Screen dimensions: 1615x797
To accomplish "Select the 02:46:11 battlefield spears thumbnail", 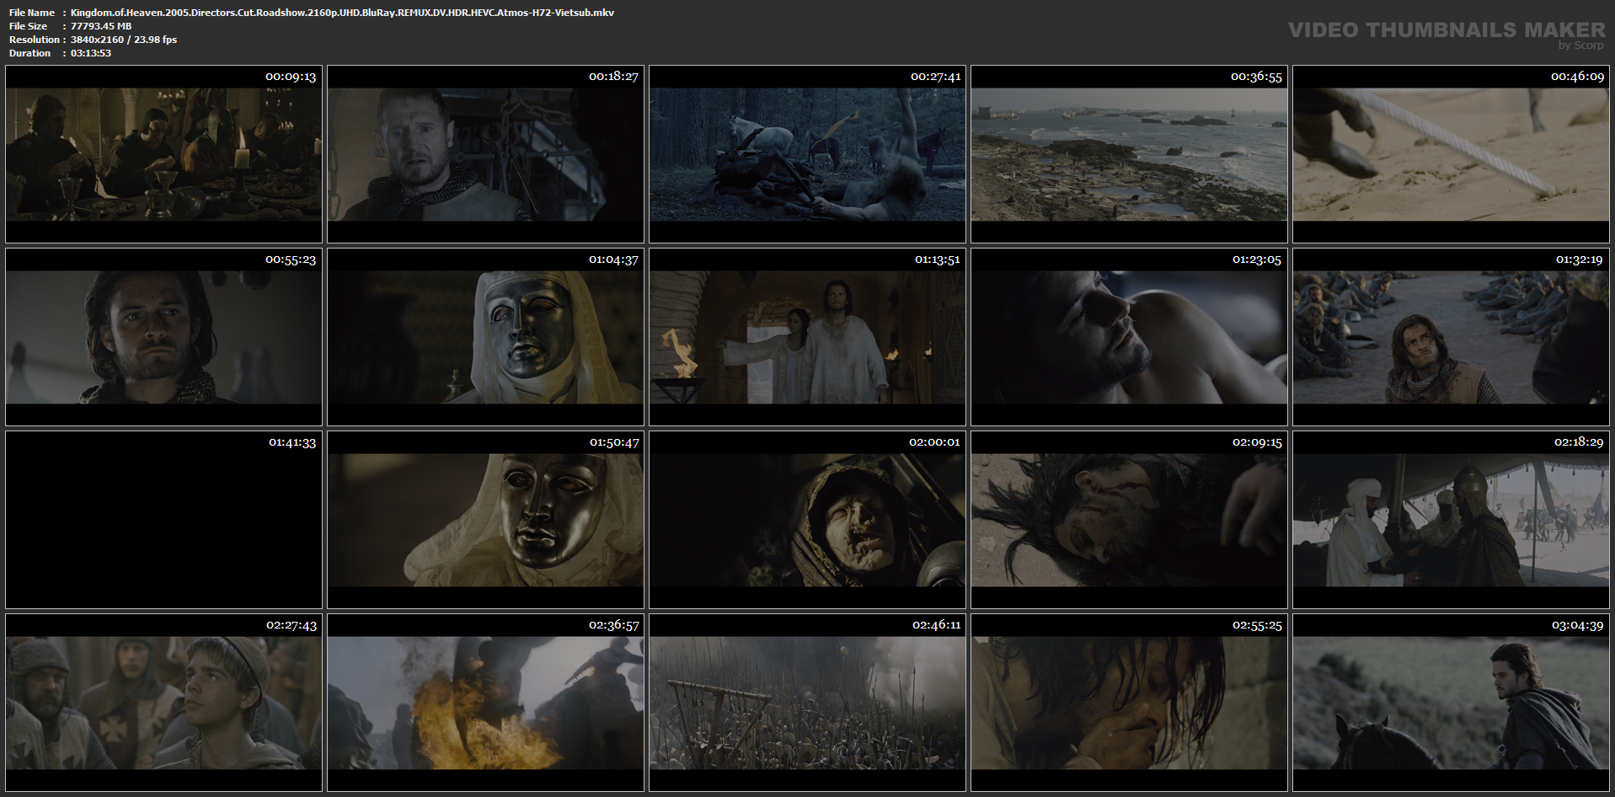I will click(x=807, y=703).
